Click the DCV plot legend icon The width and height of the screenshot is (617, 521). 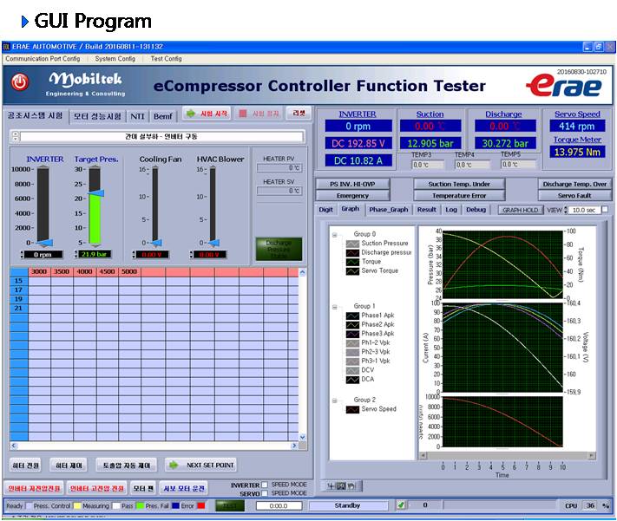tap(352, 370)
